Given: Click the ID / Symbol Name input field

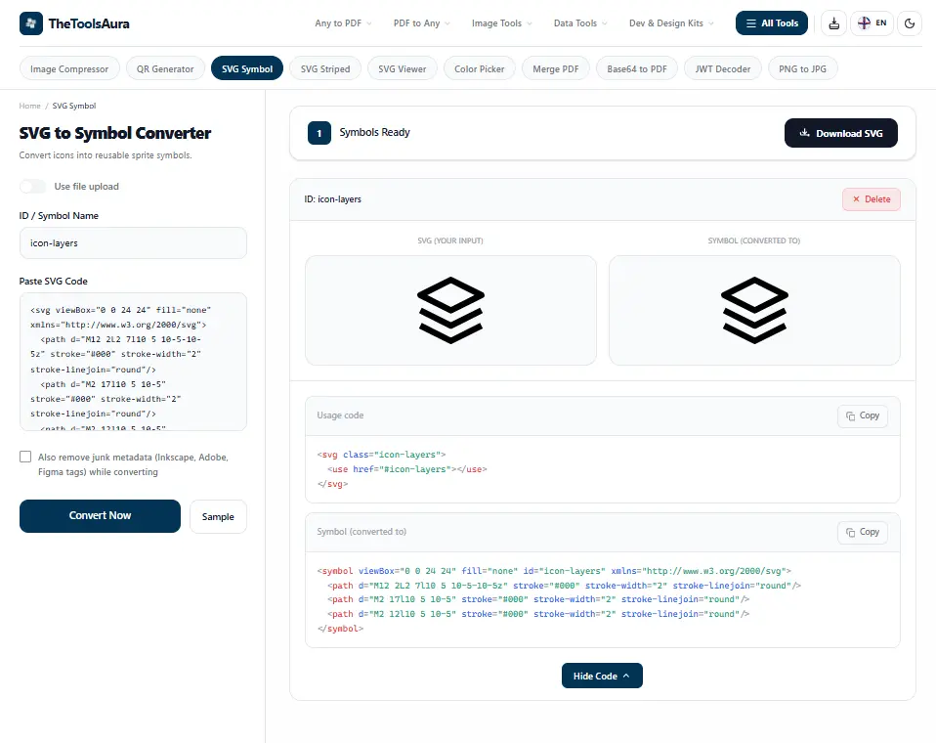Looking at the screenshot, I should (x=133, y=243).
